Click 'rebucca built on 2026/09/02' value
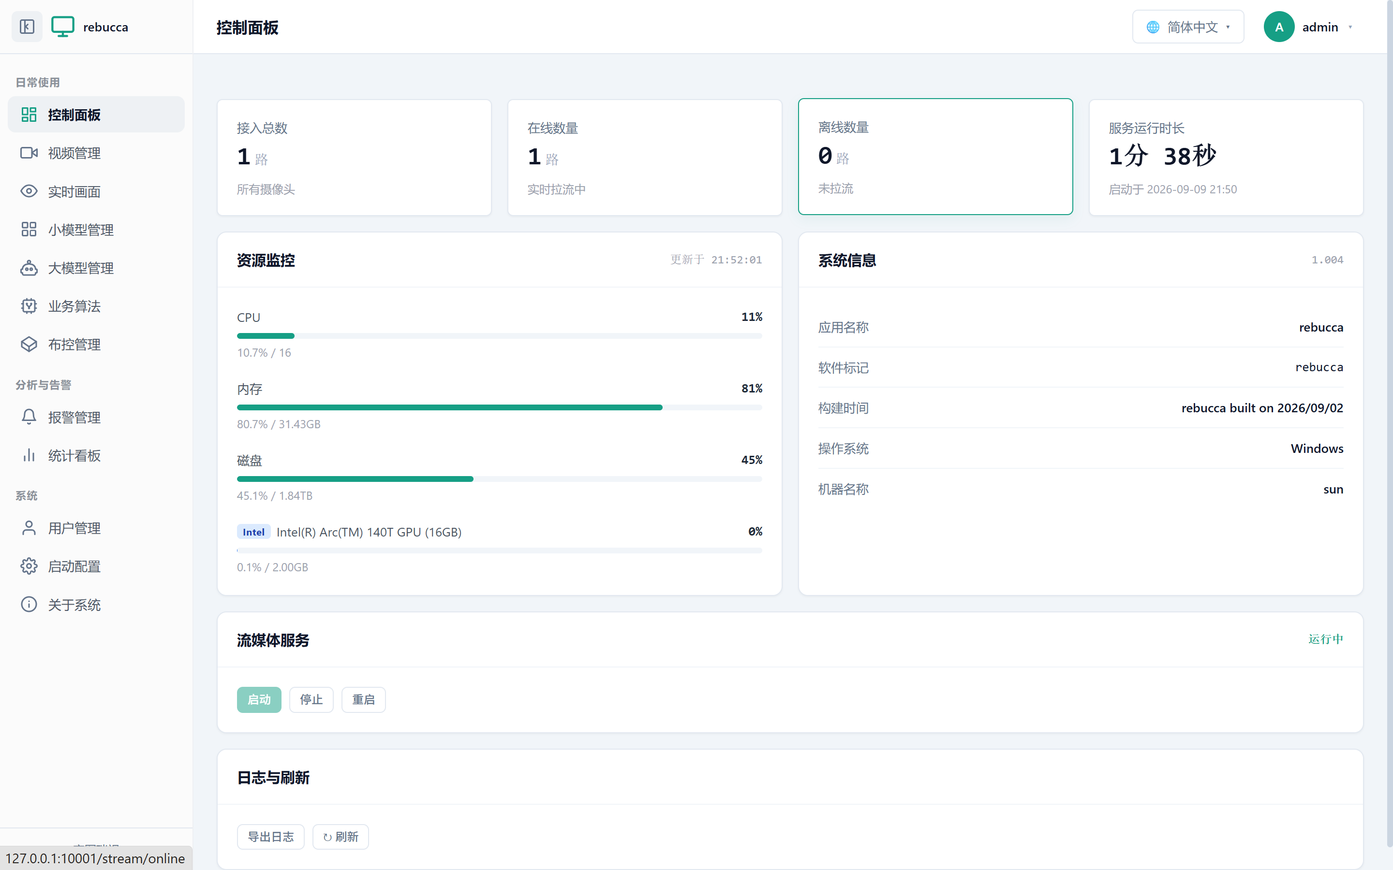 [1262, 407]
